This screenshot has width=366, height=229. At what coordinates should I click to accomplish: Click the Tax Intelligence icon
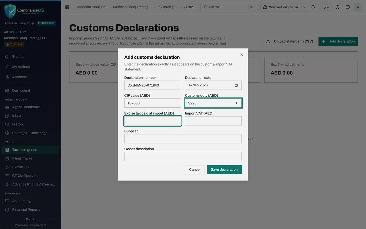click(7, 150)
